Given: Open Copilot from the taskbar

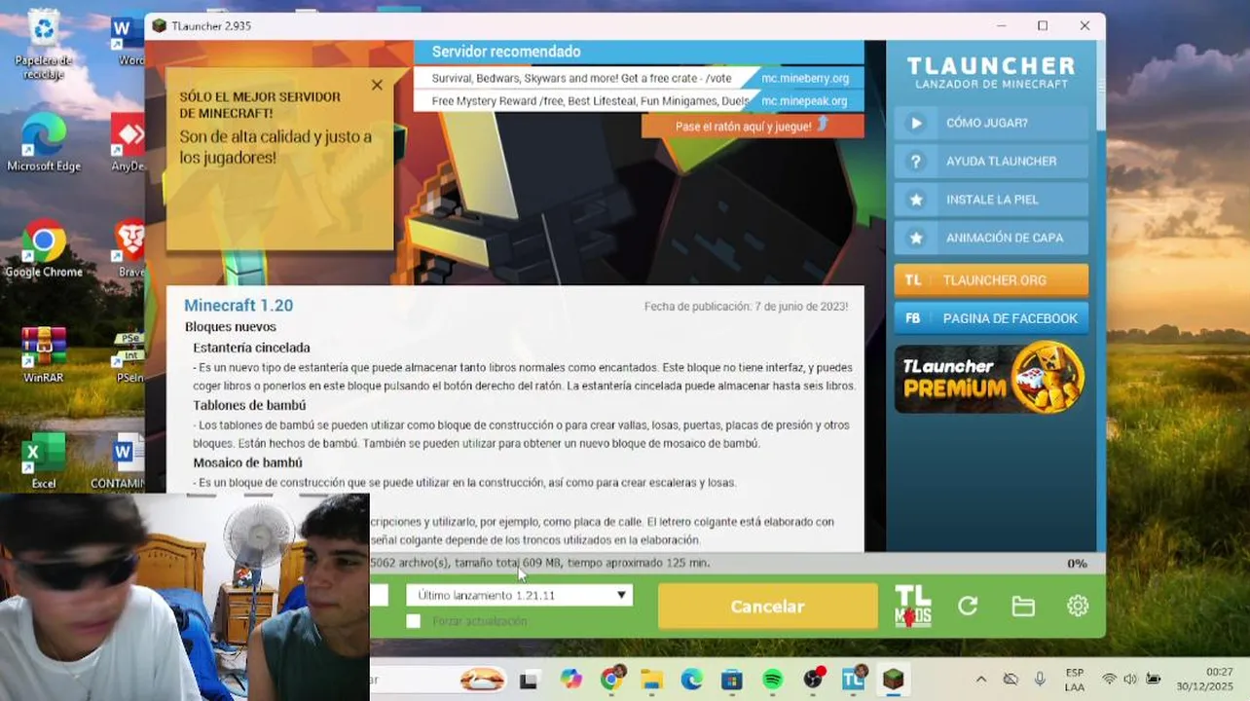Looking at the screenshot, I should 570,680.
